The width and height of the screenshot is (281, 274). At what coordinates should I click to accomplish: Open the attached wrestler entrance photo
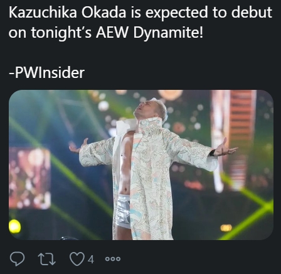[x=141, y=165]
